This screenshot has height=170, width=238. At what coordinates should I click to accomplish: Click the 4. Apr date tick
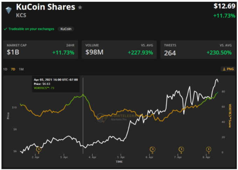[x=92, y=157]
